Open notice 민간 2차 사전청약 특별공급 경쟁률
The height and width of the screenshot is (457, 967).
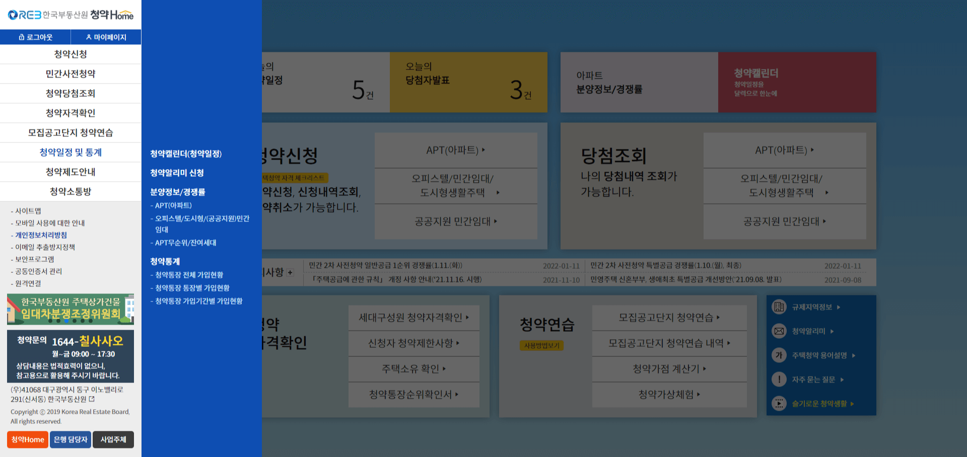tap(666, 265)
